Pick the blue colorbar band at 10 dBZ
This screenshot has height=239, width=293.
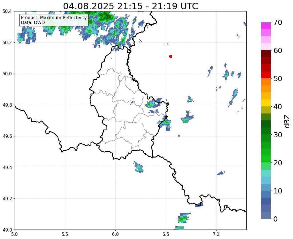(266, 194)
